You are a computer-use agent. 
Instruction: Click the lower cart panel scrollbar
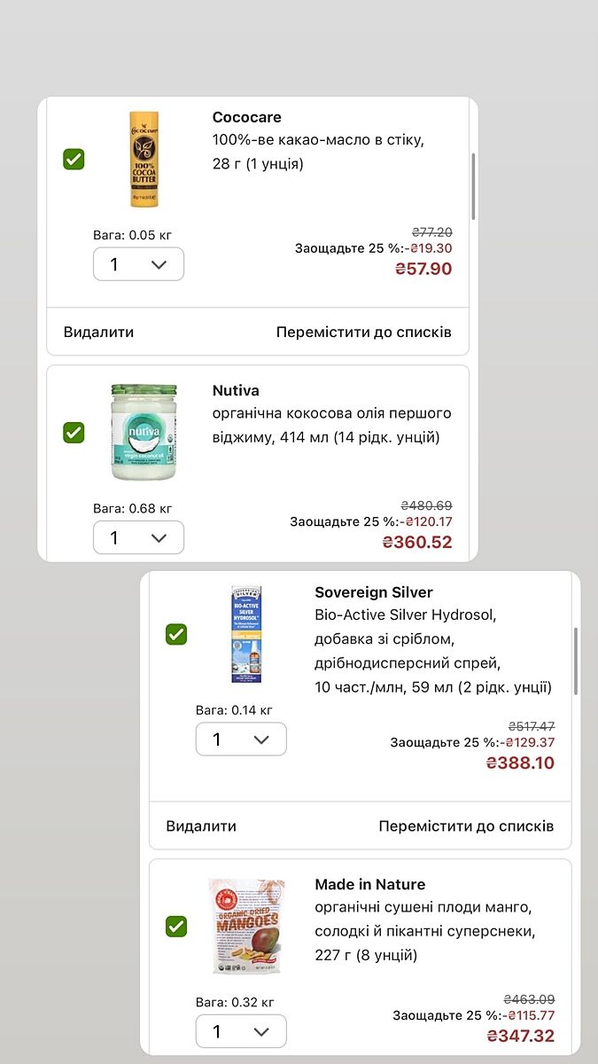pos(576,661)
